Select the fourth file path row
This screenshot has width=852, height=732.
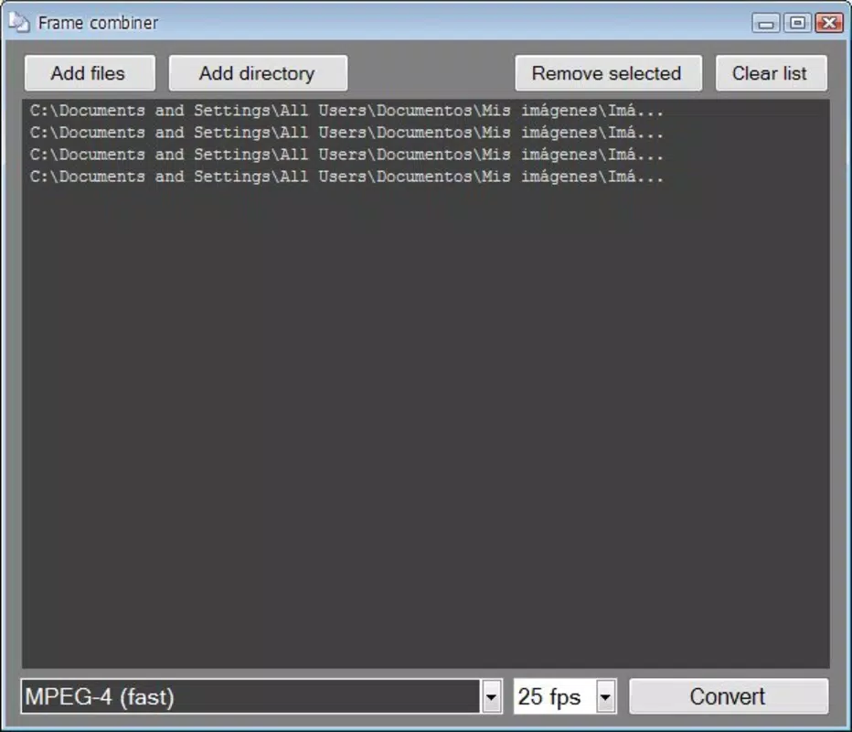coord(425,177)
